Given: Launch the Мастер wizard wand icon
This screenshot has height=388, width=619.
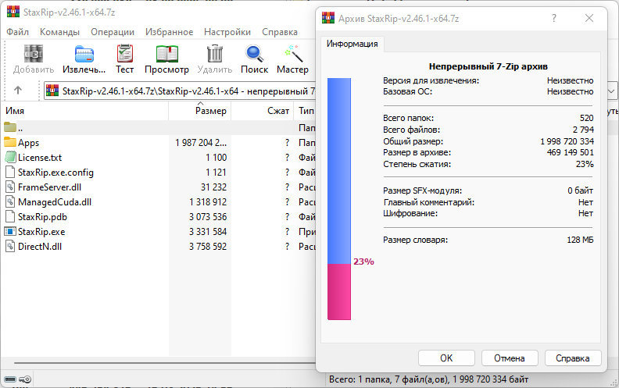Looking at the screenshot, I should [294, 54].
